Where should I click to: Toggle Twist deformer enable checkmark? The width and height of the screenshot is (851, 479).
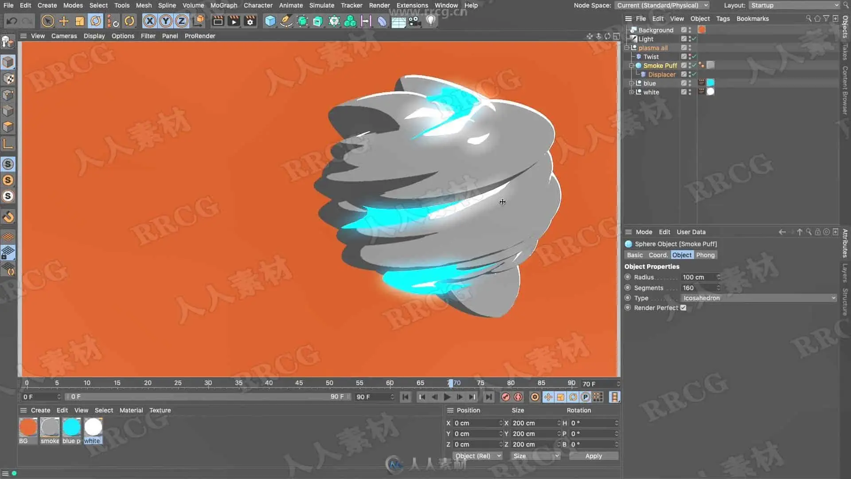coord(695,57)
